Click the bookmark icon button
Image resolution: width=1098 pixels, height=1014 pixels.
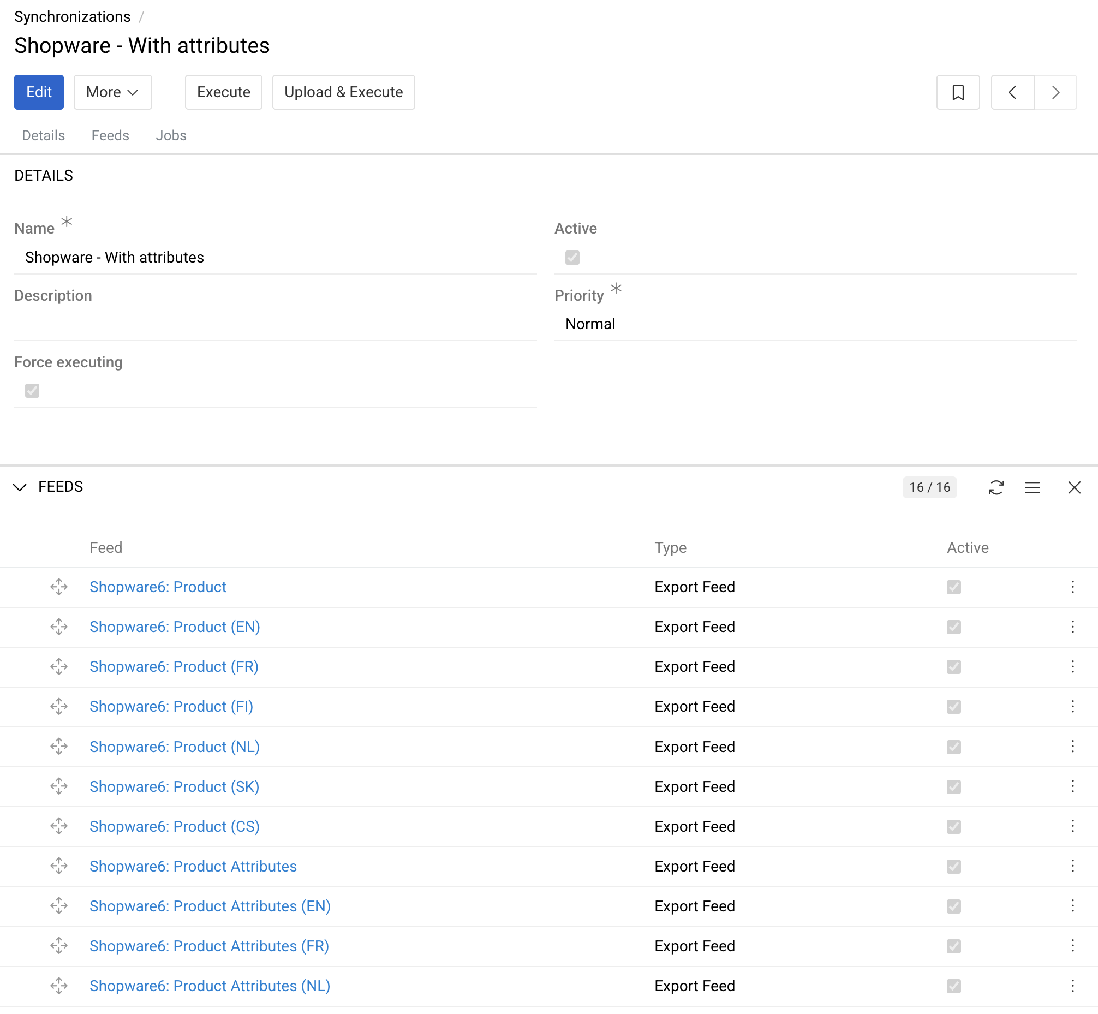tap(958, 92)
